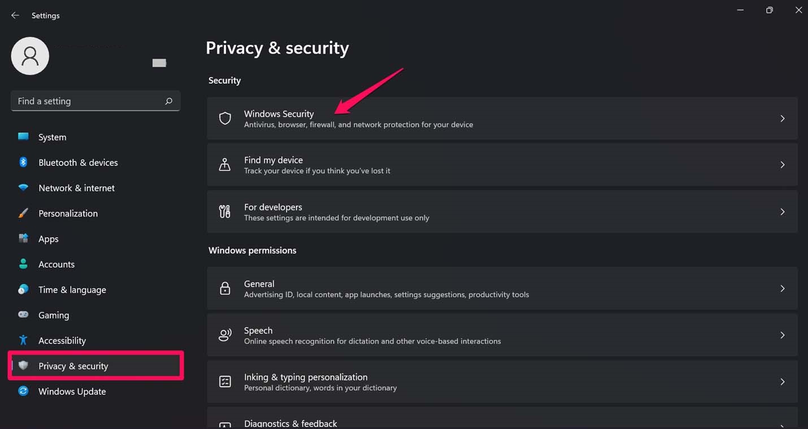Viewport: 808px width, 429px height.
Task: Click the Inking & typing personalization icon
Action: (225, 382)
